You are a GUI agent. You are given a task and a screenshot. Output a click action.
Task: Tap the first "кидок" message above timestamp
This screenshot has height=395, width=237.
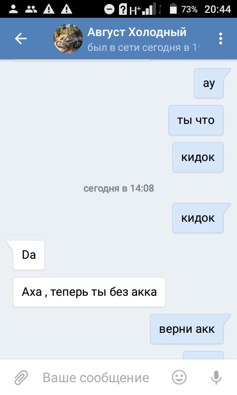point(198,157)
